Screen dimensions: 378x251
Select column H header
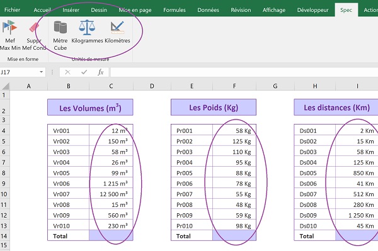315,86
